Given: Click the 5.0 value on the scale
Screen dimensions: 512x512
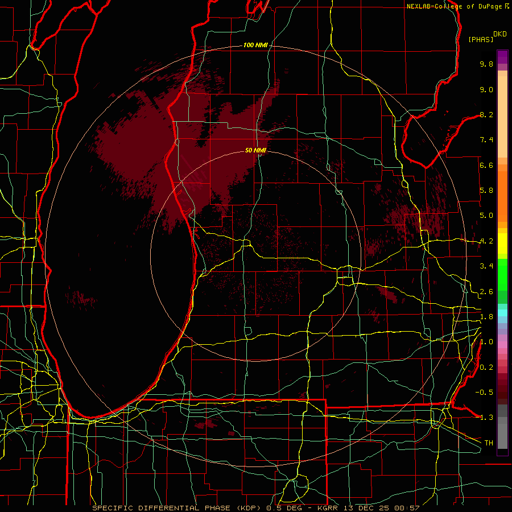Looking at the screenshot, I should click(486, 216).
